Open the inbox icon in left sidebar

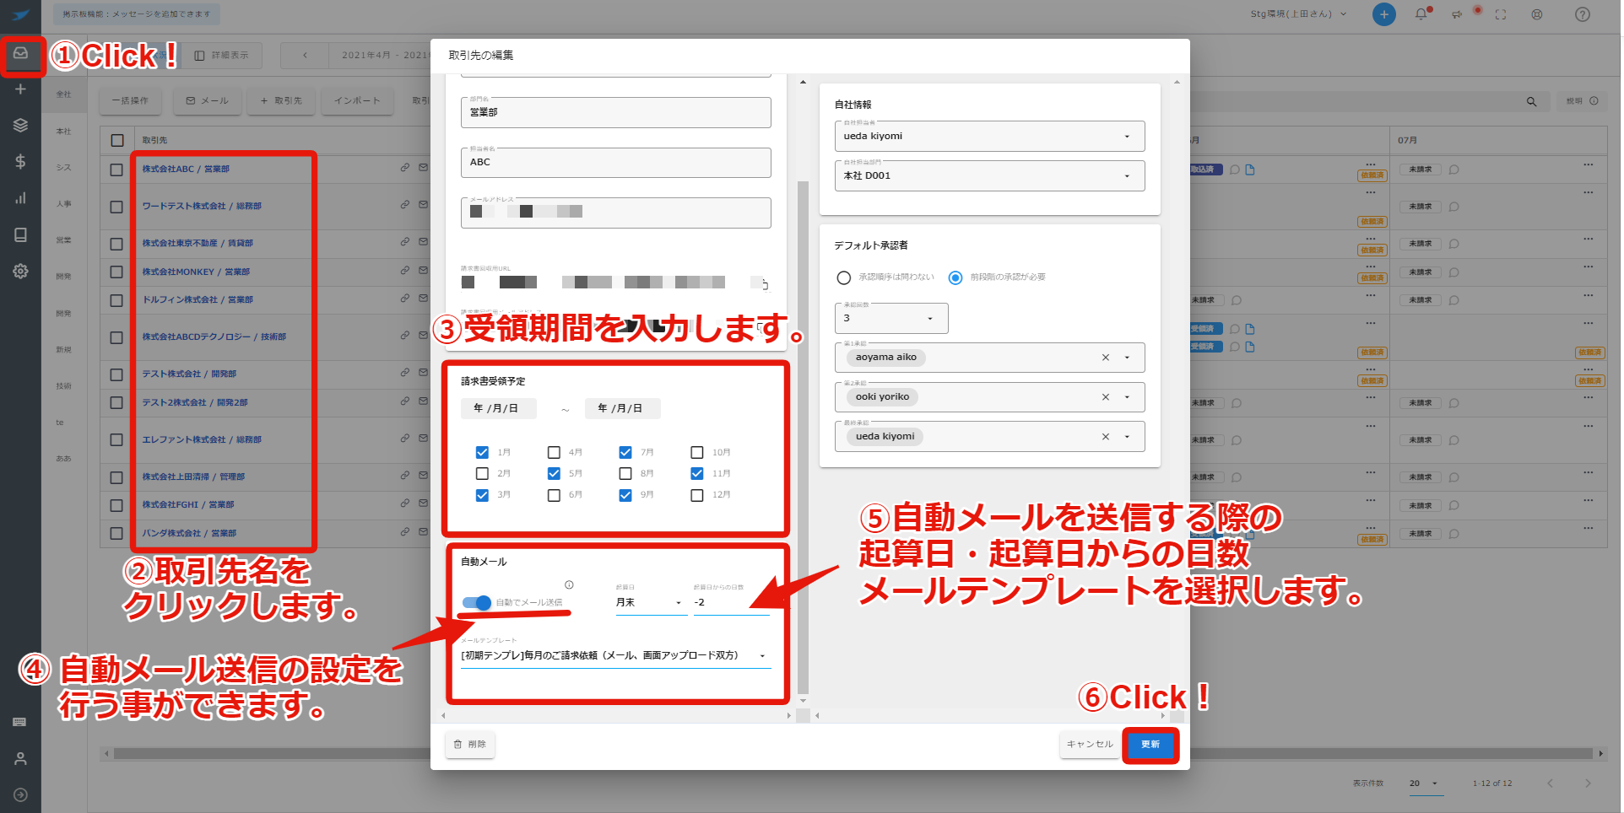pyautogui.click(x=20, y=53)
